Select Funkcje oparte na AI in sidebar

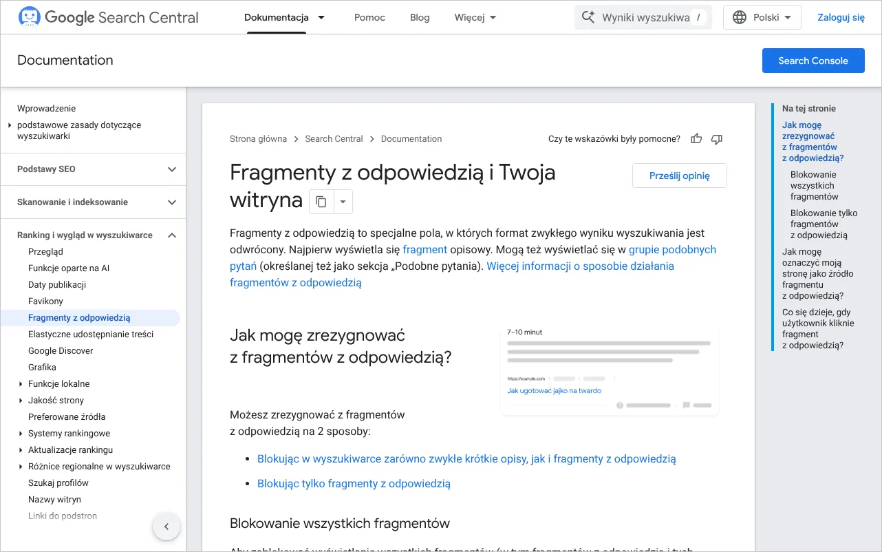[69, 268]
